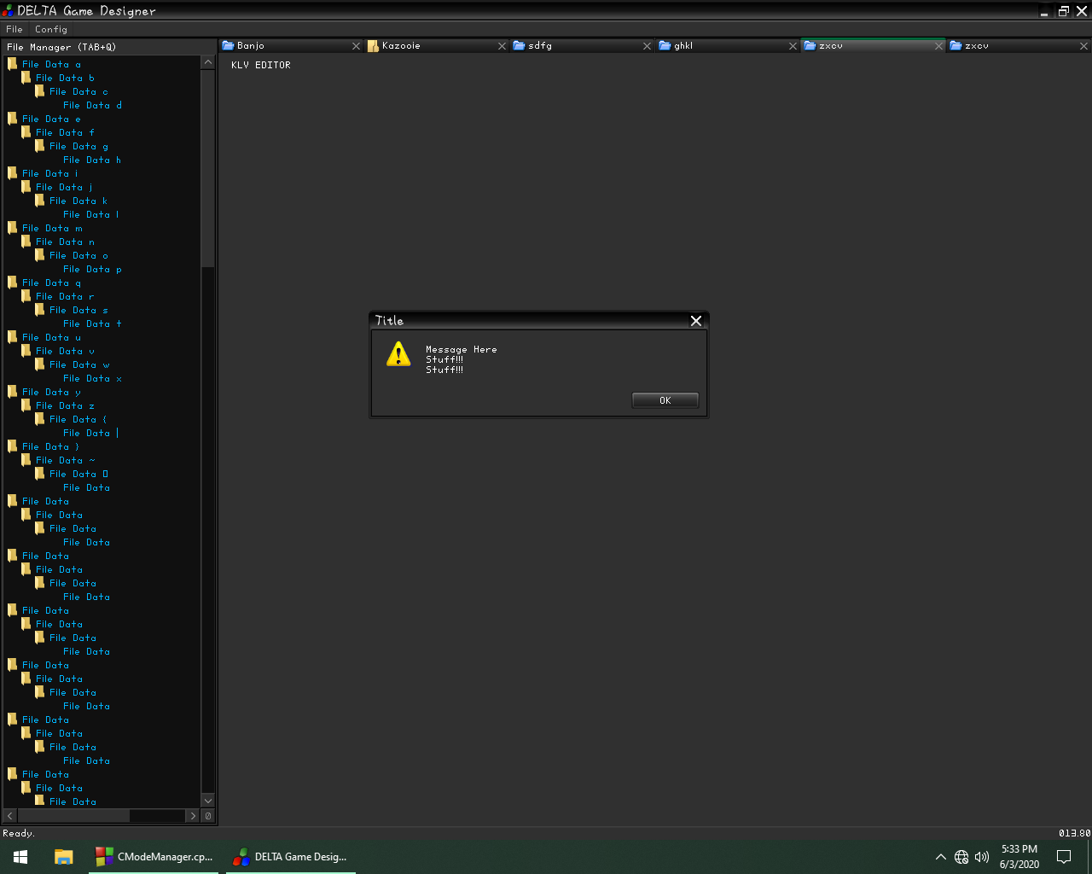
Task: Open the Config menu
Action: pyautogui.click(x=51, y=29)
